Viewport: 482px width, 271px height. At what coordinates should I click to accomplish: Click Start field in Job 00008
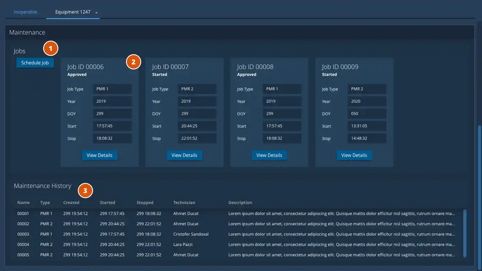282,126
